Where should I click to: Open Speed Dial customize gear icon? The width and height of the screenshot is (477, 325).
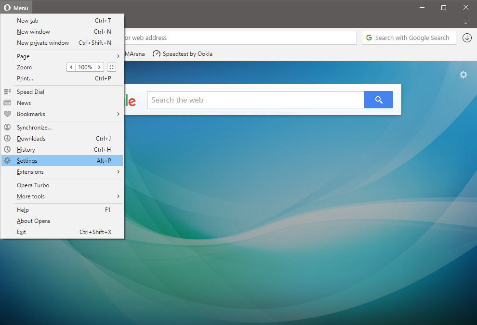(x=464, y=75)
